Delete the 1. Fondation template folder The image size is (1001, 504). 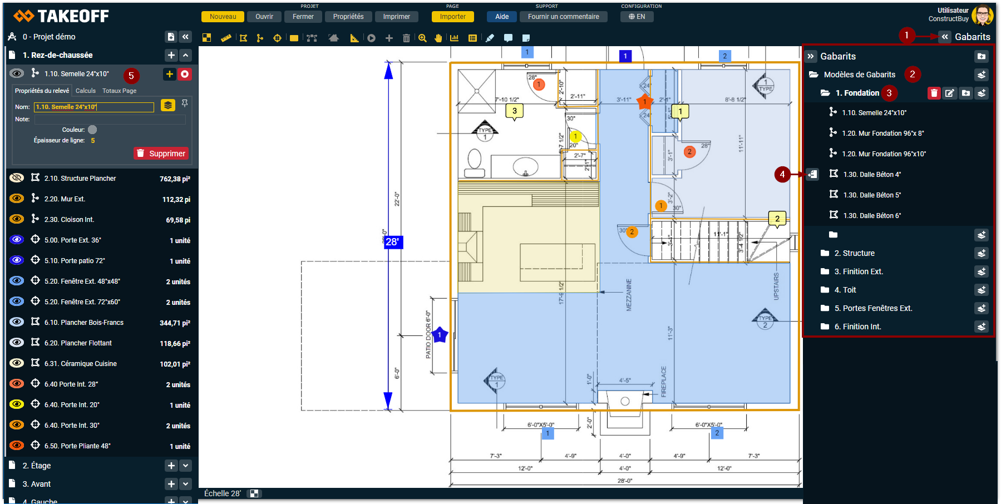pyautogui.click(x=934, y=93)
